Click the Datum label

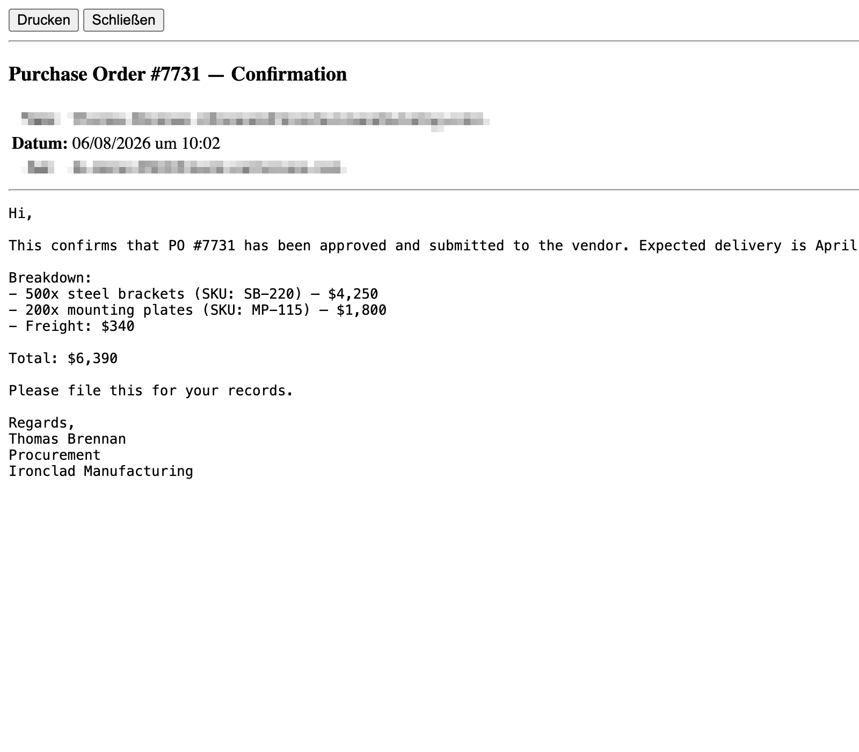pos(40,143)
